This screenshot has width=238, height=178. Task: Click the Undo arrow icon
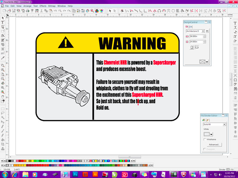(x=55, y=11)
